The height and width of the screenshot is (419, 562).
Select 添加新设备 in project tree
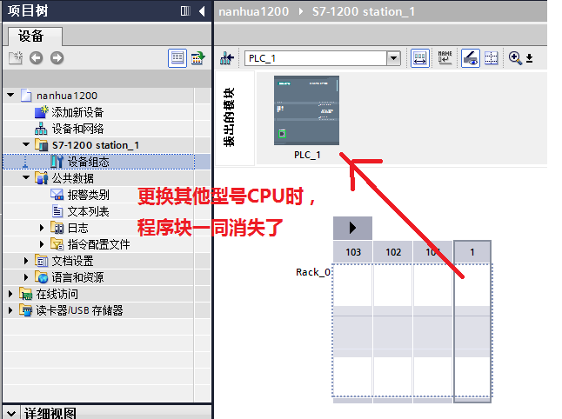[77, 112]
